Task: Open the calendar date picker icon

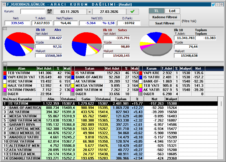Action: tap(50, 12)
